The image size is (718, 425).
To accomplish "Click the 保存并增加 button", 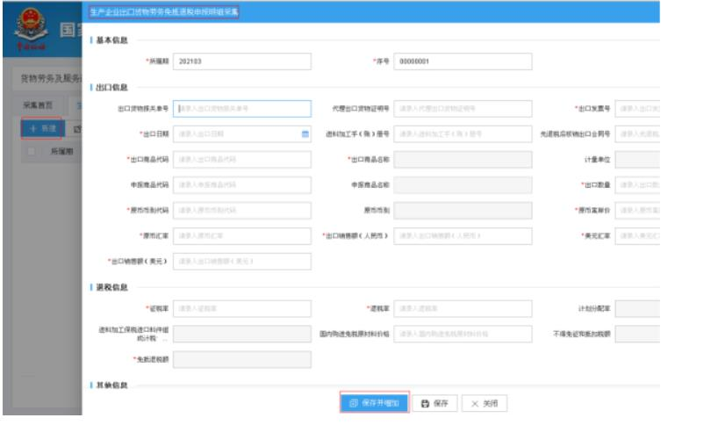I will coord(374,403).
